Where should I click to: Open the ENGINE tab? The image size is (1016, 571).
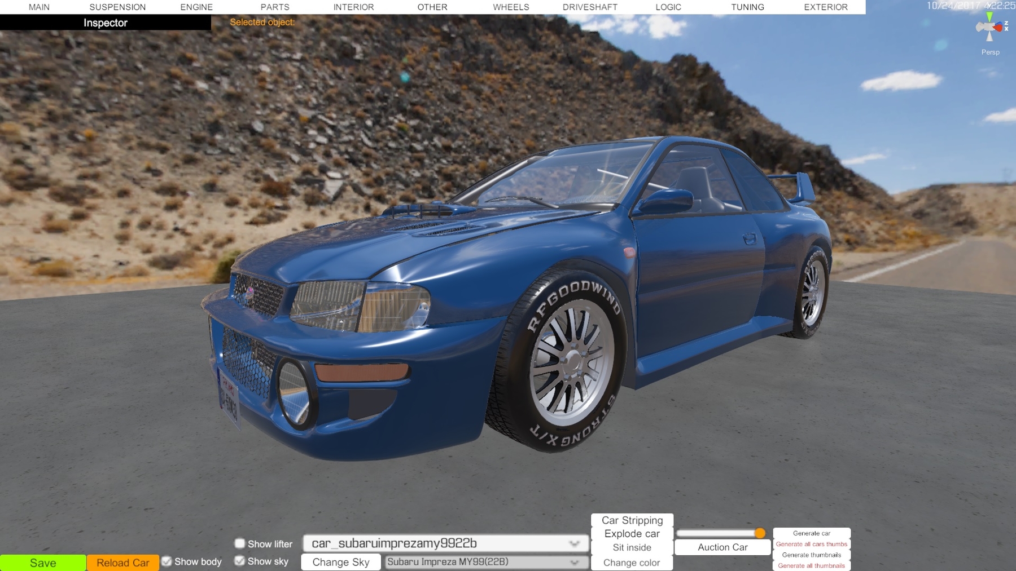tap(196, 7)
